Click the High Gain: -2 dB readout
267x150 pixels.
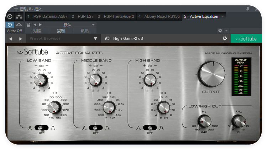point(128,39)
